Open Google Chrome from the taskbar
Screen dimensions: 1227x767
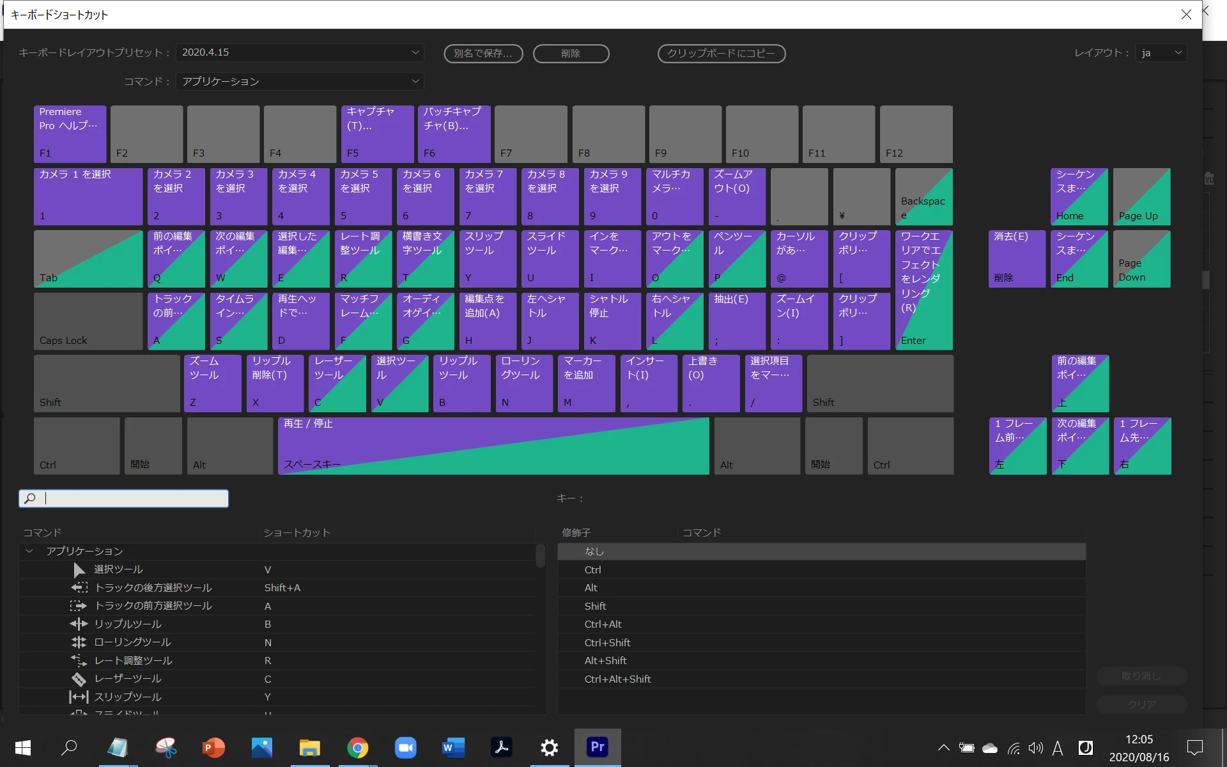[357, 747]
